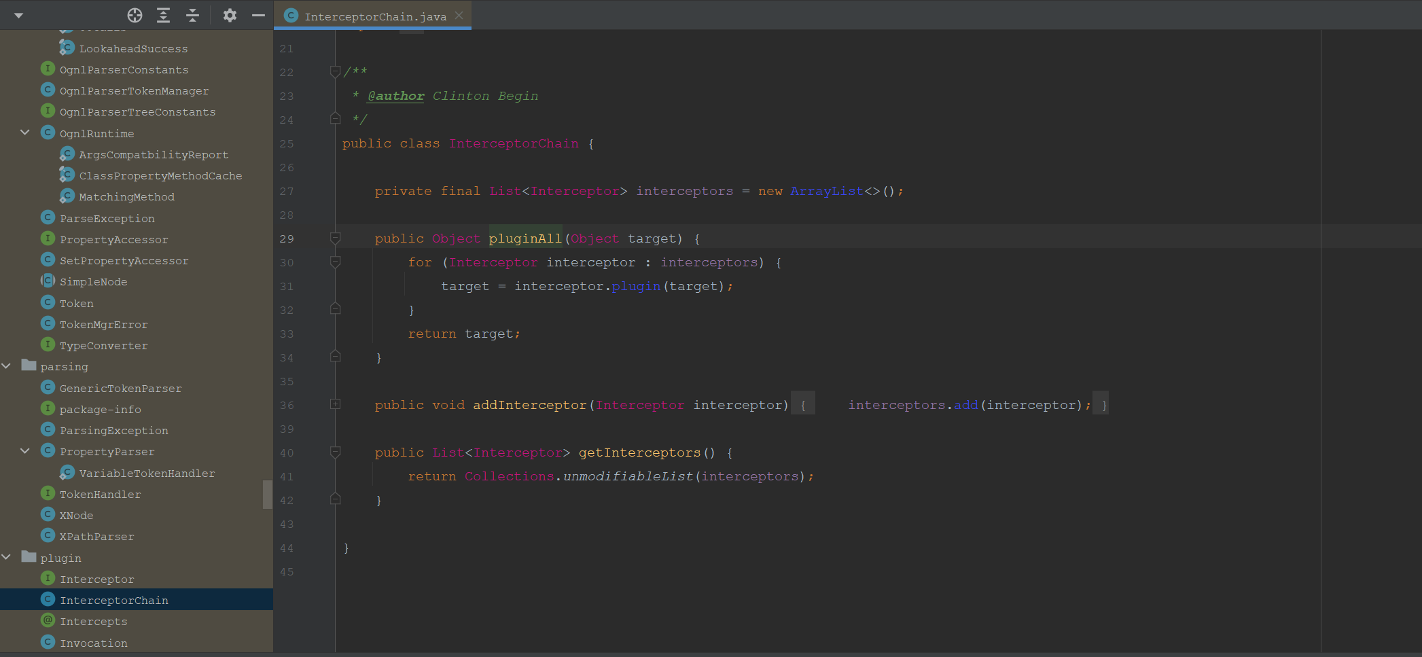Close the InterceptorChain.java tab
This screenshot has width=1422, height=657.
[459, 15]
